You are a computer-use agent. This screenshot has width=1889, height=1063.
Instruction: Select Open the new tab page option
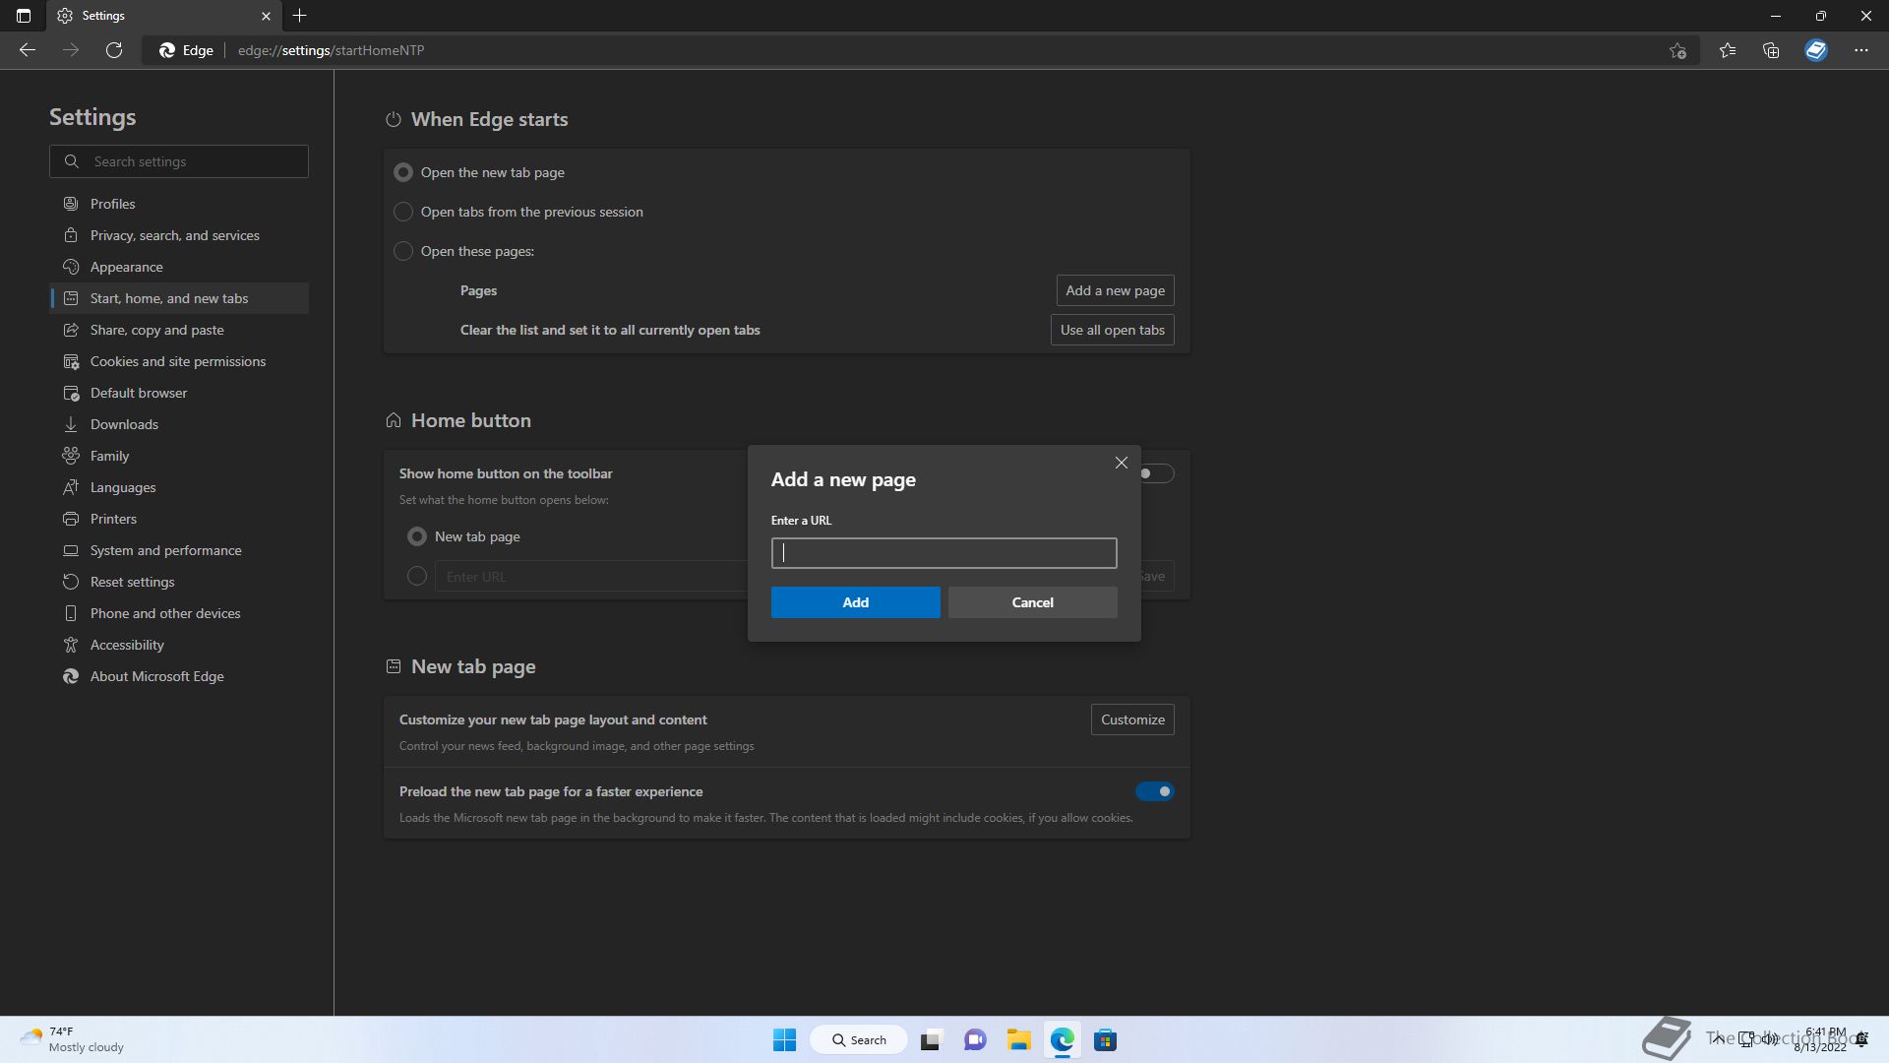tap(403, 172)
